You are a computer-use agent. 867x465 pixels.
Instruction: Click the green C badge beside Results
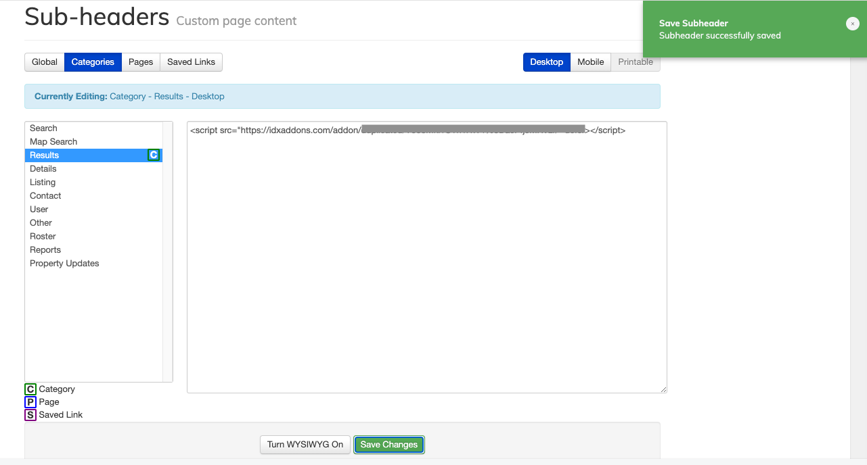click(154, 155)
